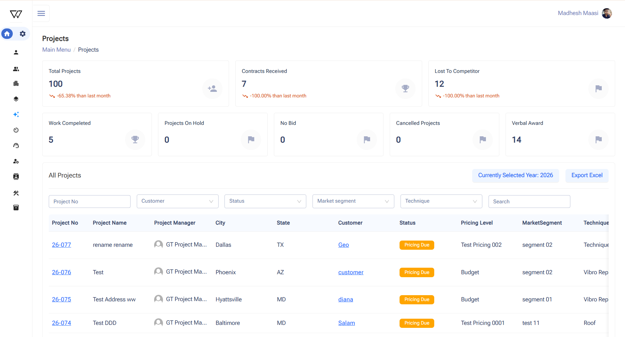
Task: Click the archive box sidebar icon
Action: tap(16, 208)
